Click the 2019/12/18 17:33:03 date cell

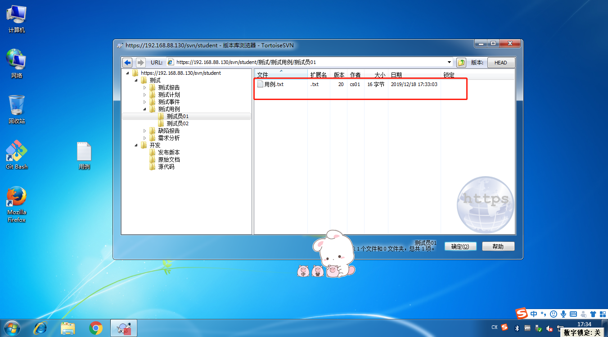[414, 84]
